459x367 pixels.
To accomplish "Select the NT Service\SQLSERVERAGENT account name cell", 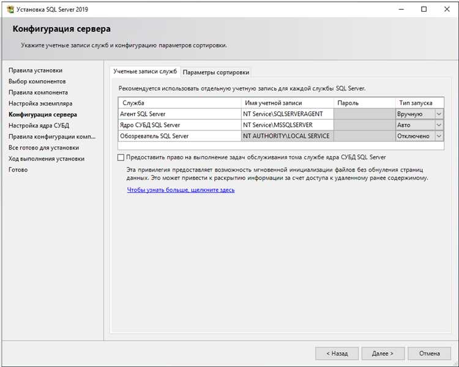I will point(288,114).
